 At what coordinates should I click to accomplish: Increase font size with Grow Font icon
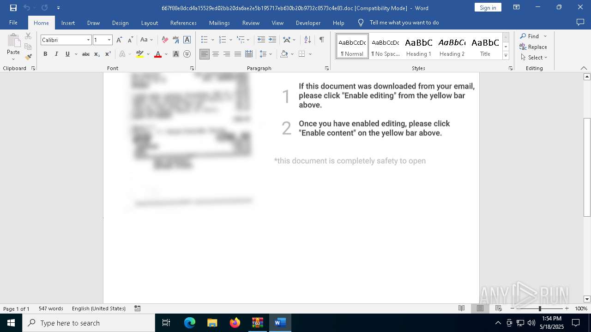coord(119,40)
